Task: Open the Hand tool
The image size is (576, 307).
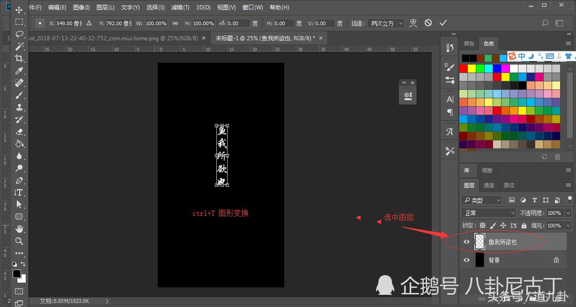Action: click(20, 229)
